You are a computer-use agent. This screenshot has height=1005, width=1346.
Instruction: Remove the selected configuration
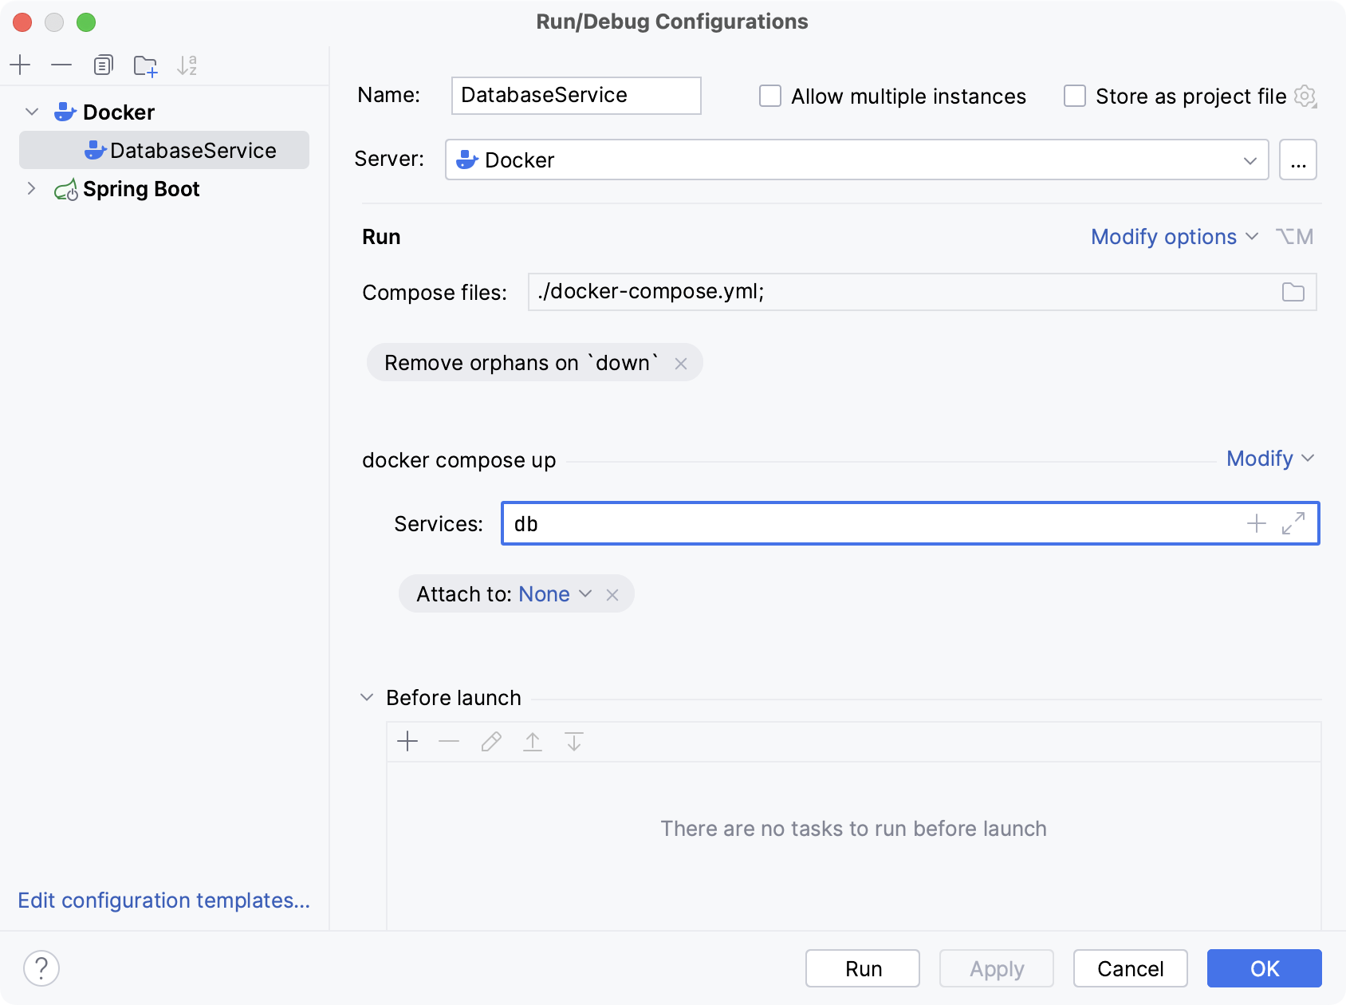coord(61,65)
